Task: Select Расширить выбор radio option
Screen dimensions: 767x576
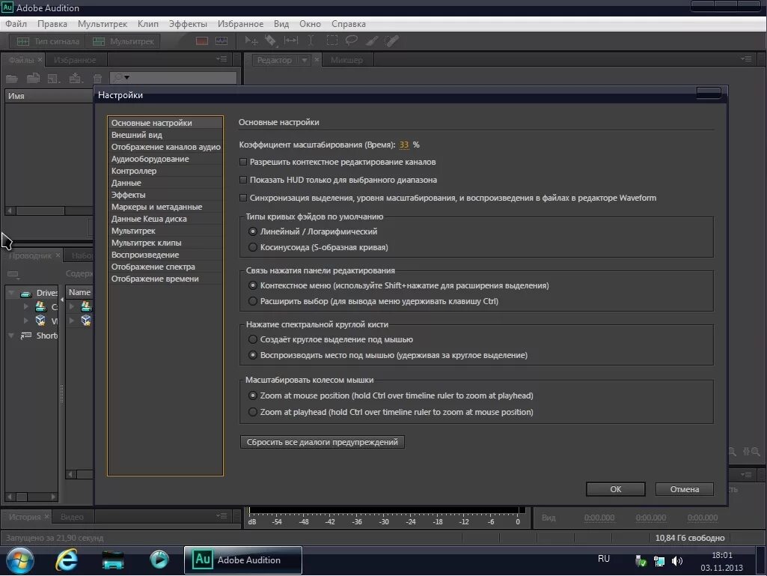Action: pos(252,301)
